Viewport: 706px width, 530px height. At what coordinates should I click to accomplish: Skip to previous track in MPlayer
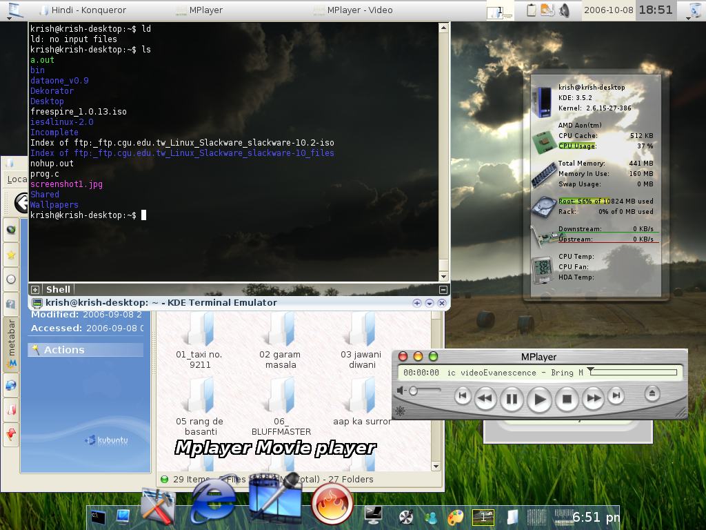coord(462,396)
